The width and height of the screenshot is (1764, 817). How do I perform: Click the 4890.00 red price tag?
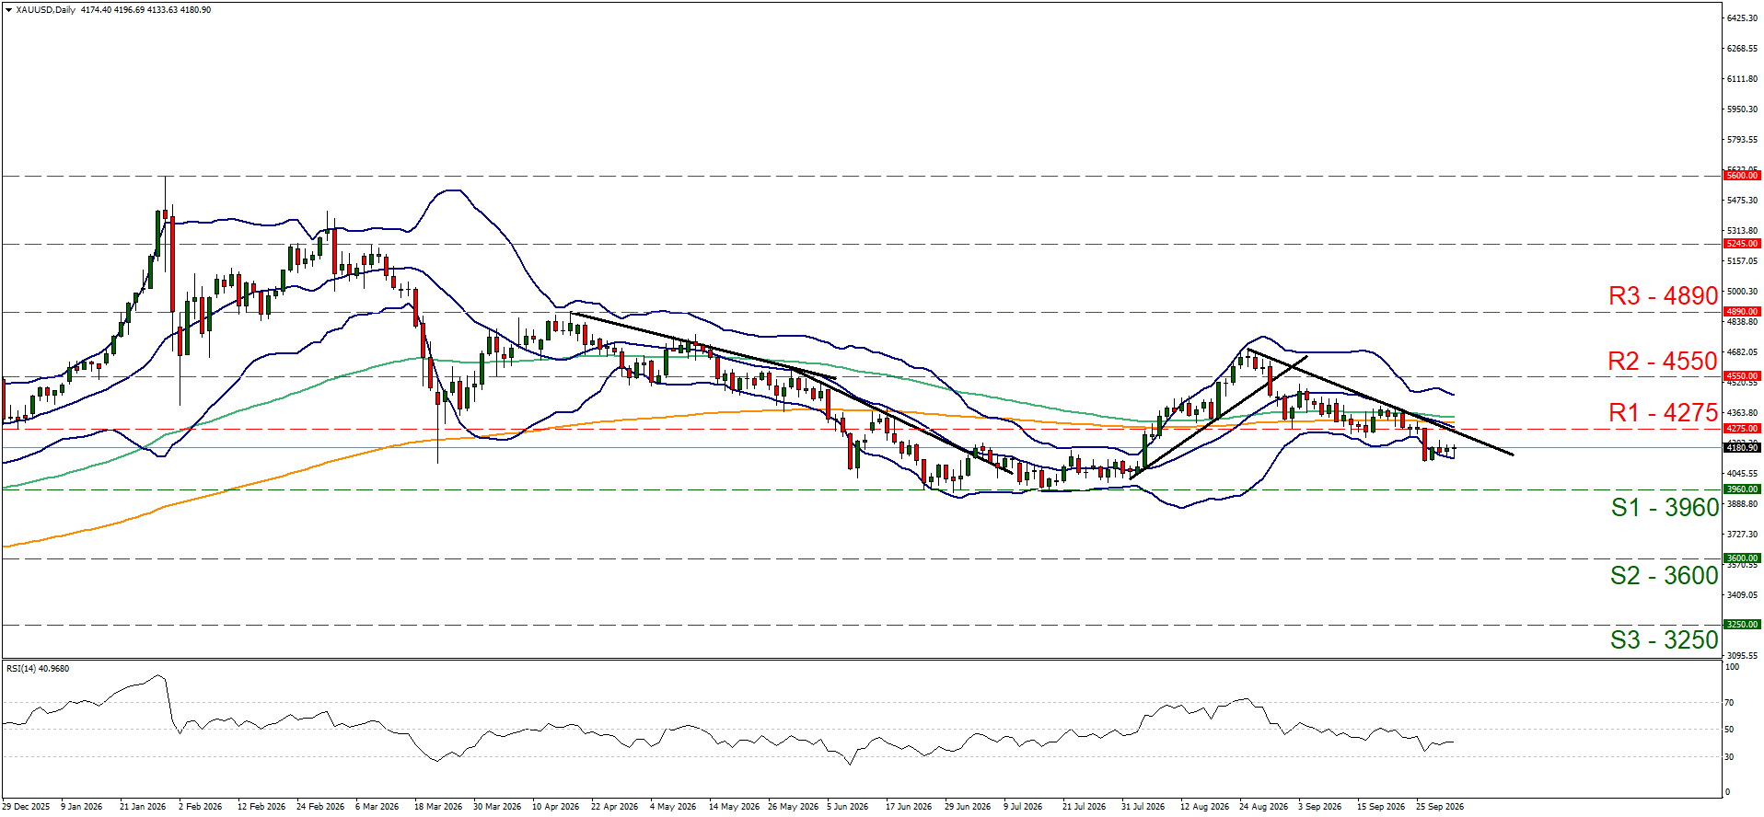[x=1742, y=312]
